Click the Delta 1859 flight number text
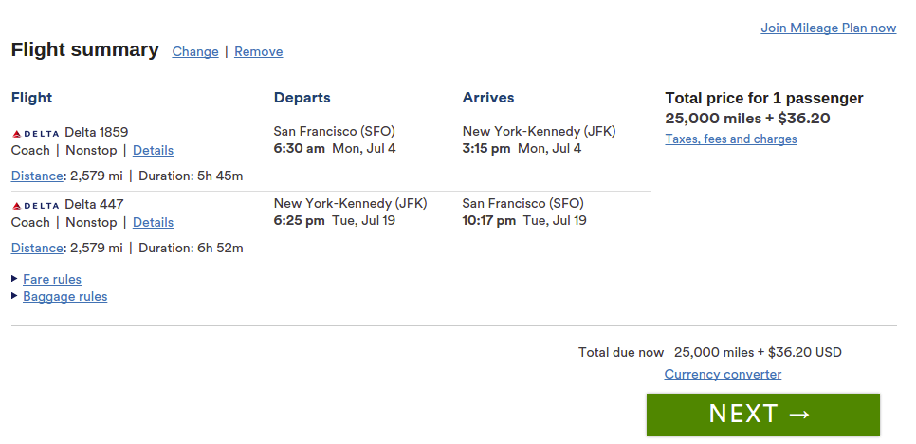Image resolution: width=916 pixels, height=444 pixels. click(97, 132)
